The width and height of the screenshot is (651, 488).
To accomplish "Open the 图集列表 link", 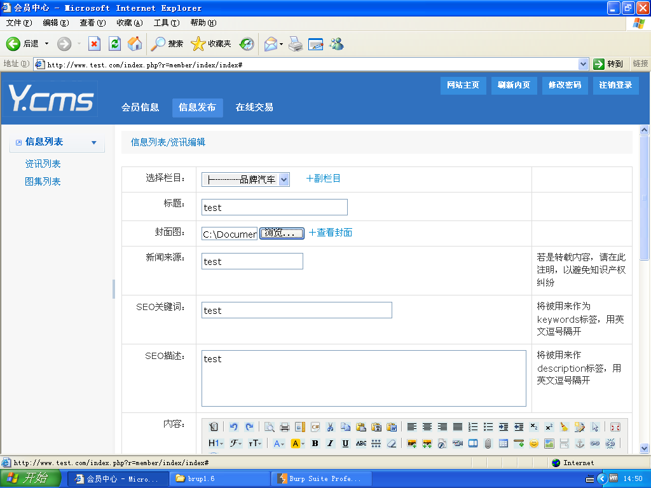I will 43,182.
